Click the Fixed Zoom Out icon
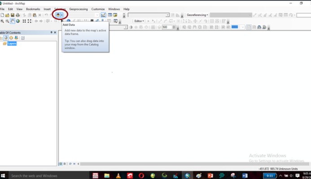311x179 pixels. coord(29,21)
